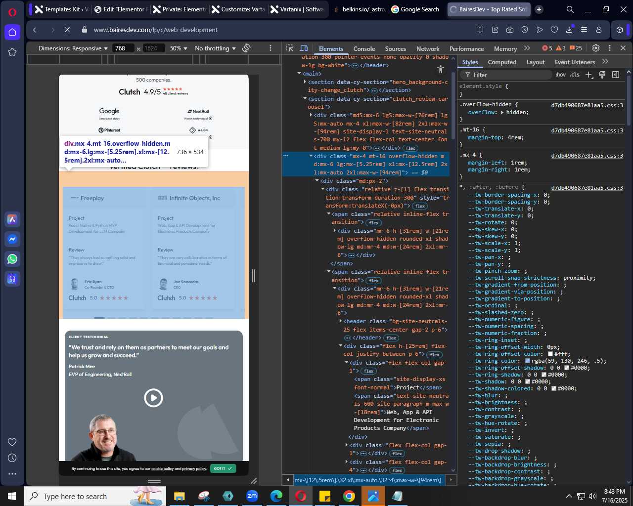The width and height of the screenshot is (633, 506).
Task: Show more Styles pane tabs
Action: [x=605, y=62]
